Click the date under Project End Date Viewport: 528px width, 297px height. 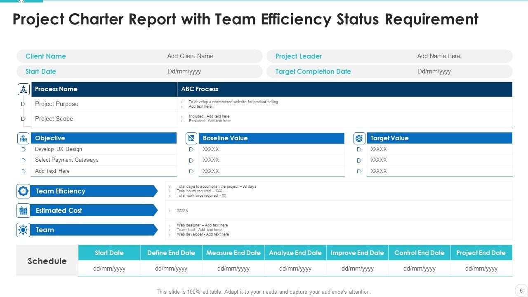481,269
